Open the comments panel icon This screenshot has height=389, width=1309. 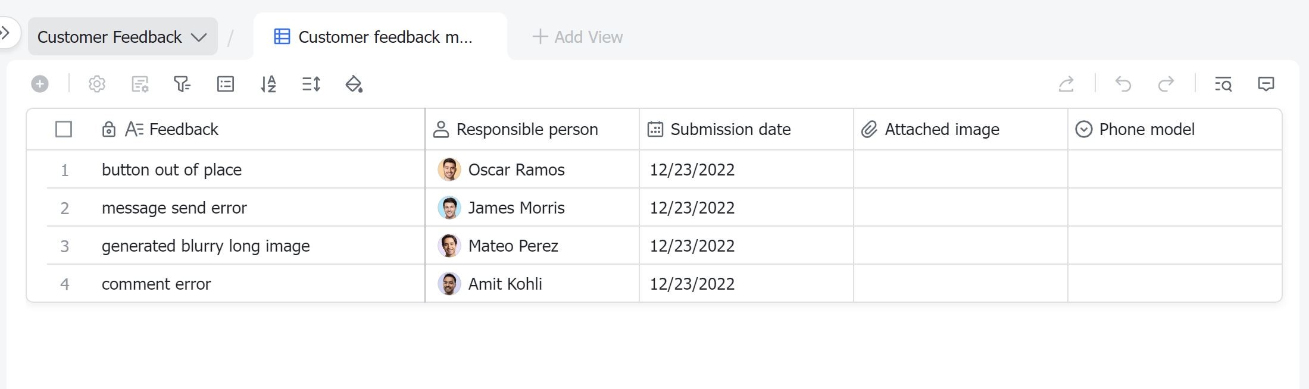pos(1266,84)
